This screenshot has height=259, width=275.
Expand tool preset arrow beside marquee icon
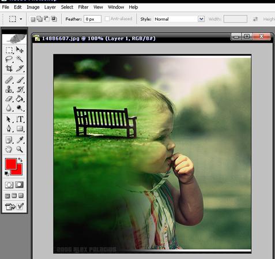(21, 19)
